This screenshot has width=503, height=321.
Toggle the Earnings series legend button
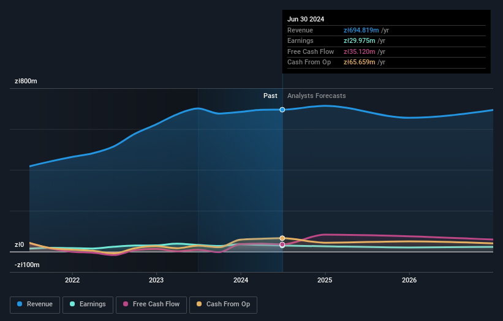(88, 304)
